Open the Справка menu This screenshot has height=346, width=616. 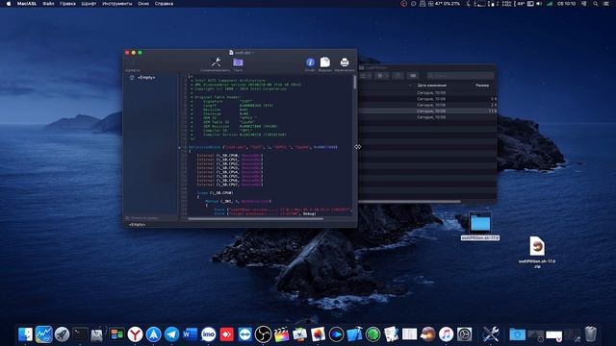[164, 4]
